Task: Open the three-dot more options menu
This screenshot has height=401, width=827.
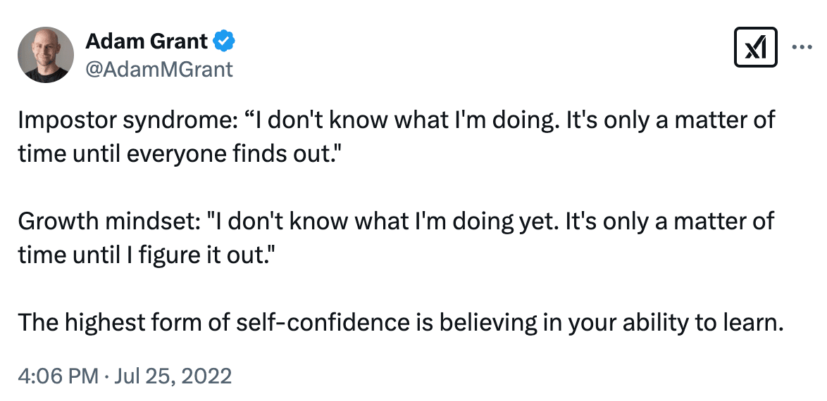Action: [x=802, y=47]
